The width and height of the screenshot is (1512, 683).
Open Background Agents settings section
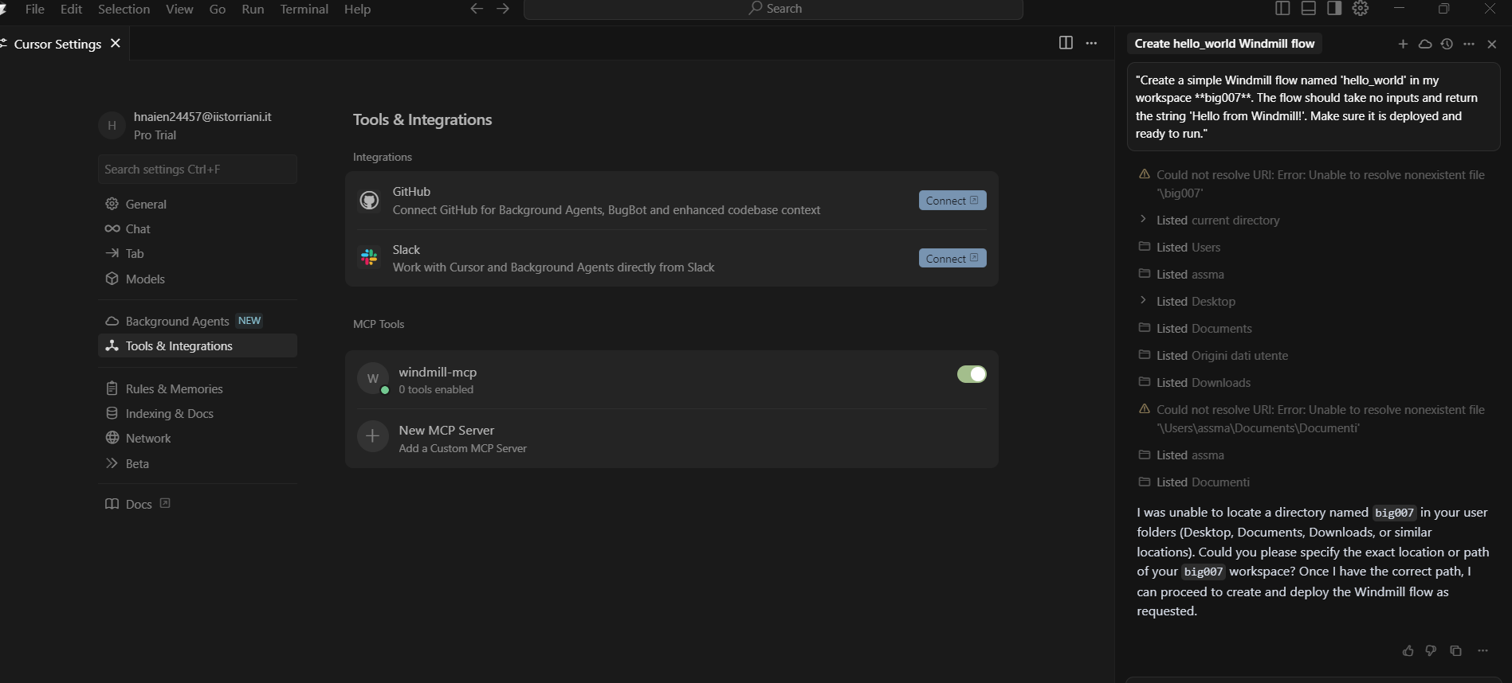(198, 321)
